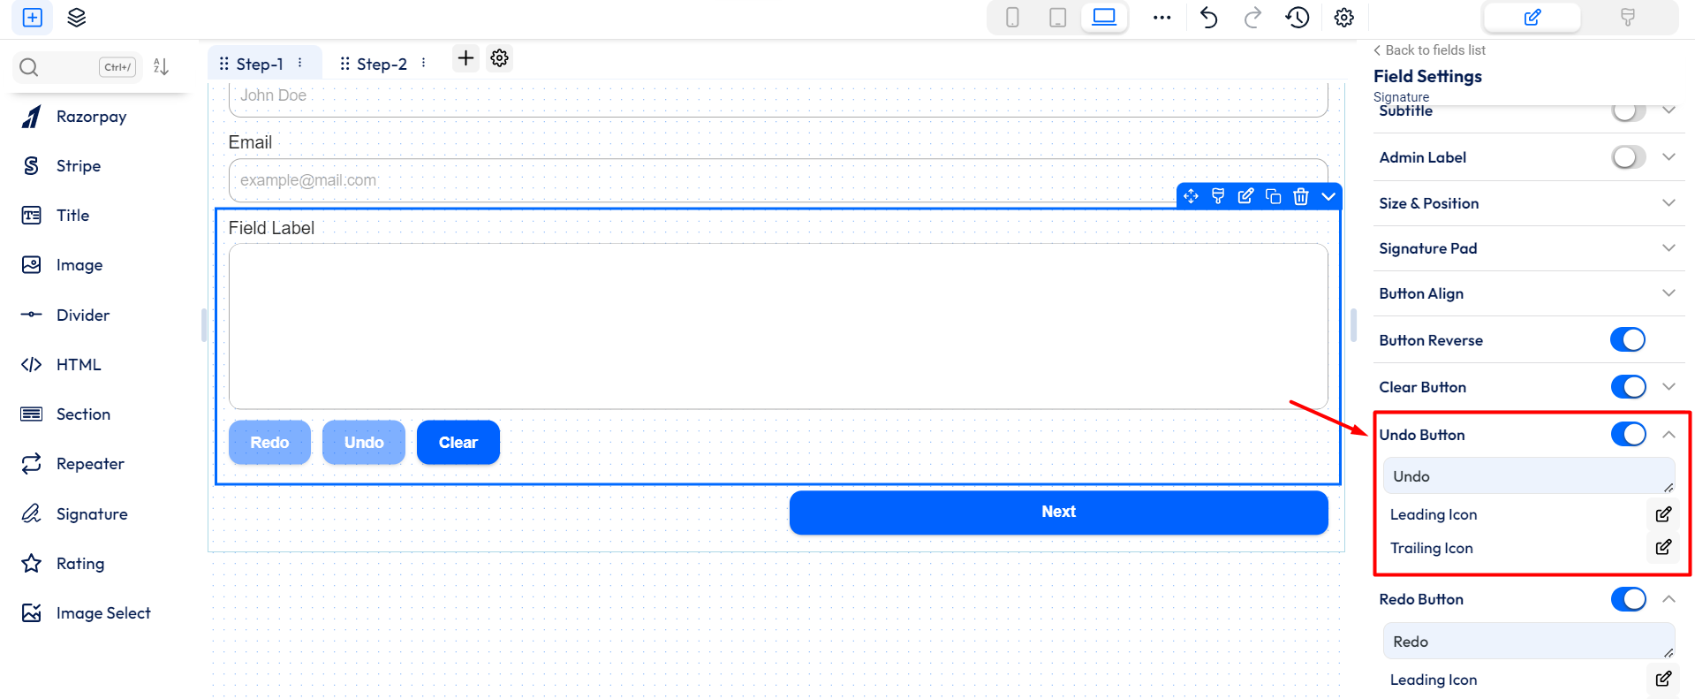1695x699 pixels.
Task: Click the add step plus icon
Action: [465, 58]
